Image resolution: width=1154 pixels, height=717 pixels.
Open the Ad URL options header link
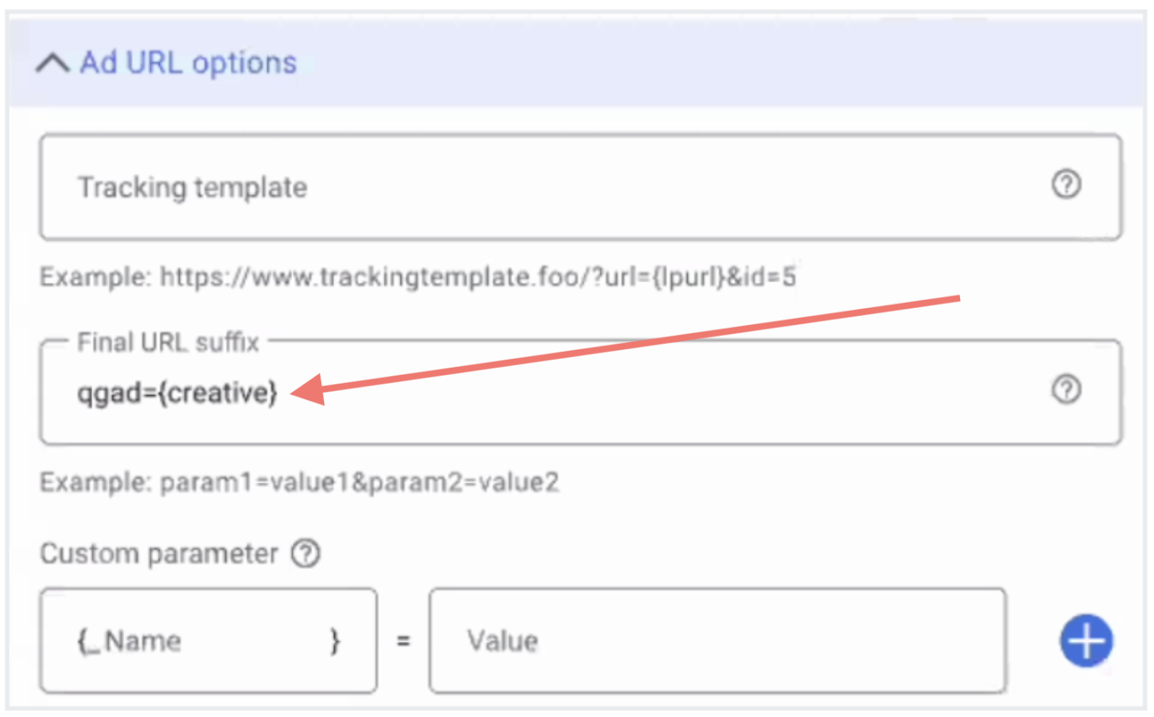[x=188, y=63]
